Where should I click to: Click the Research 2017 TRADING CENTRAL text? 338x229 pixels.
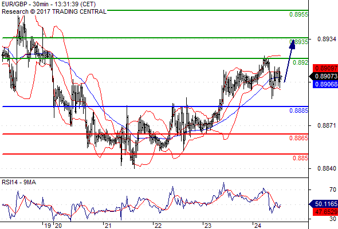click(x=54, y=11)
